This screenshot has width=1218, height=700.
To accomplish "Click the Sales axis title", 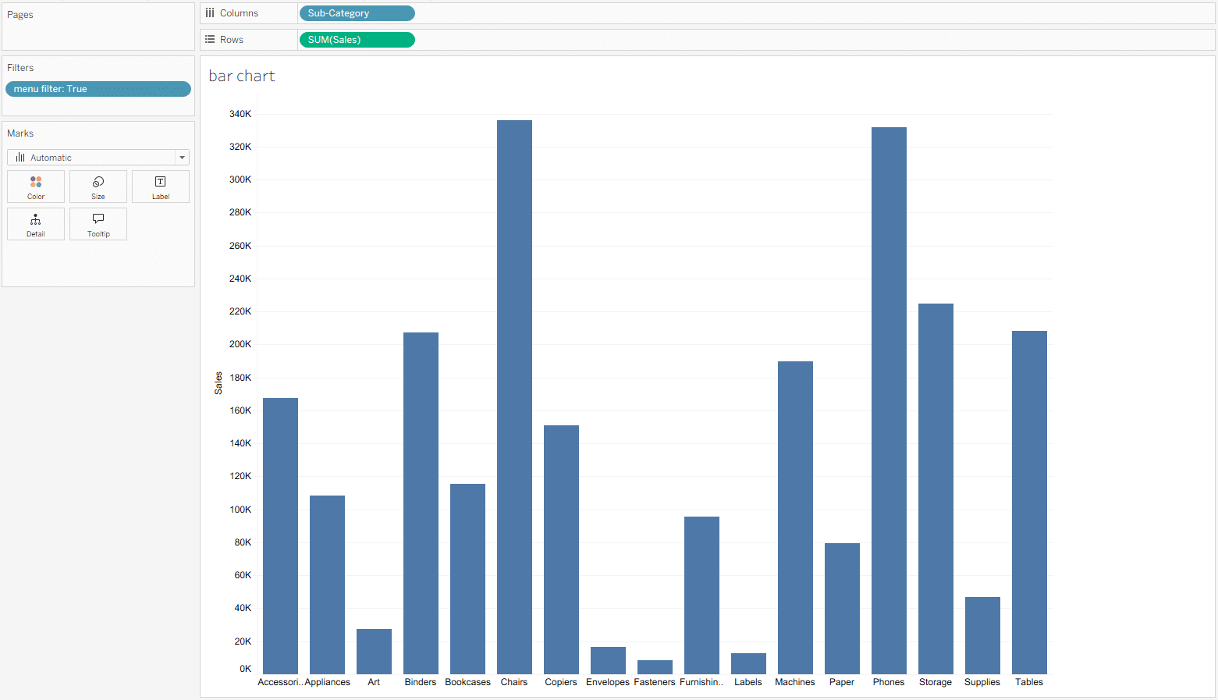I will (218, 382).
